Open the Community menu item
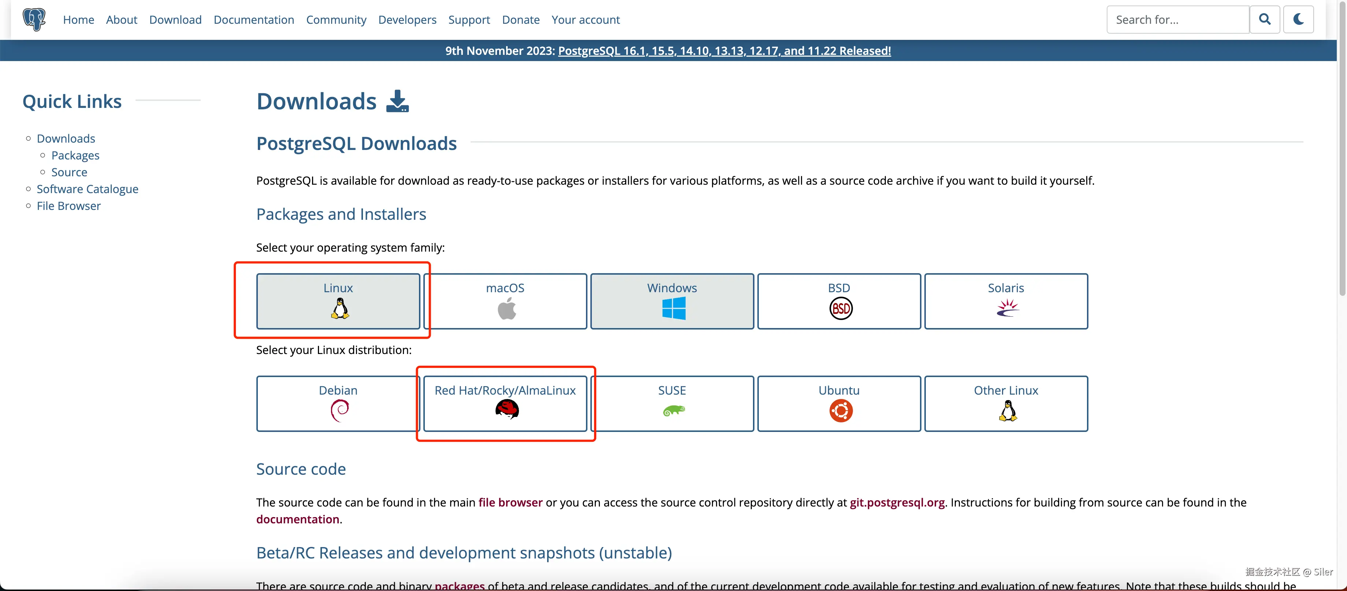The image size is (1347, 591). 336,19
